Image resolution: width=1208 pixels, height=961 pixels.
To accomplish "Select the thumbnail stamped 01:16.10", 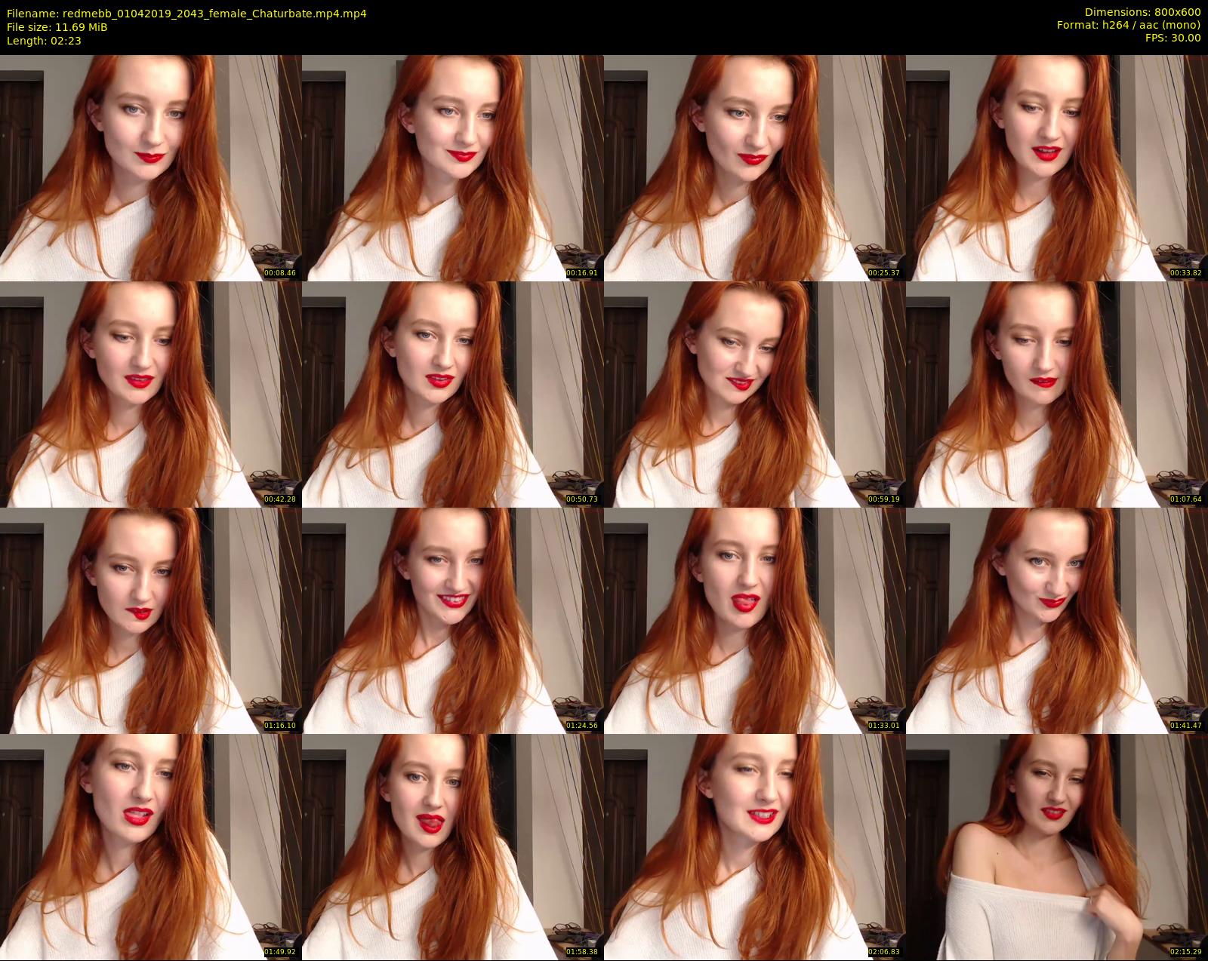I will [x=151, y=620].
